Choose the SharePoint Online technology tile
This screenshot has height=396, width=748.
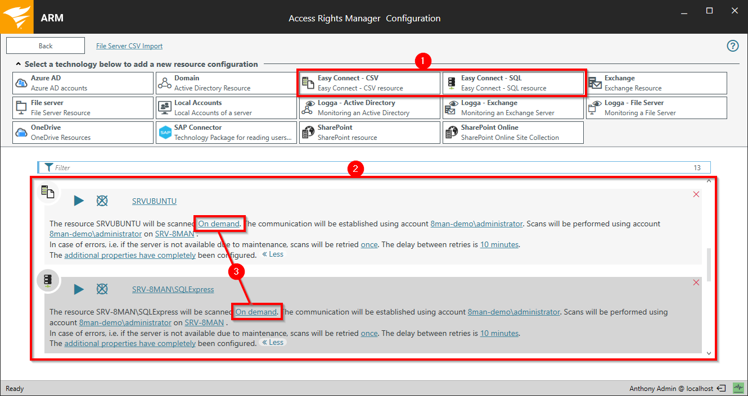(x=513, y=133)
